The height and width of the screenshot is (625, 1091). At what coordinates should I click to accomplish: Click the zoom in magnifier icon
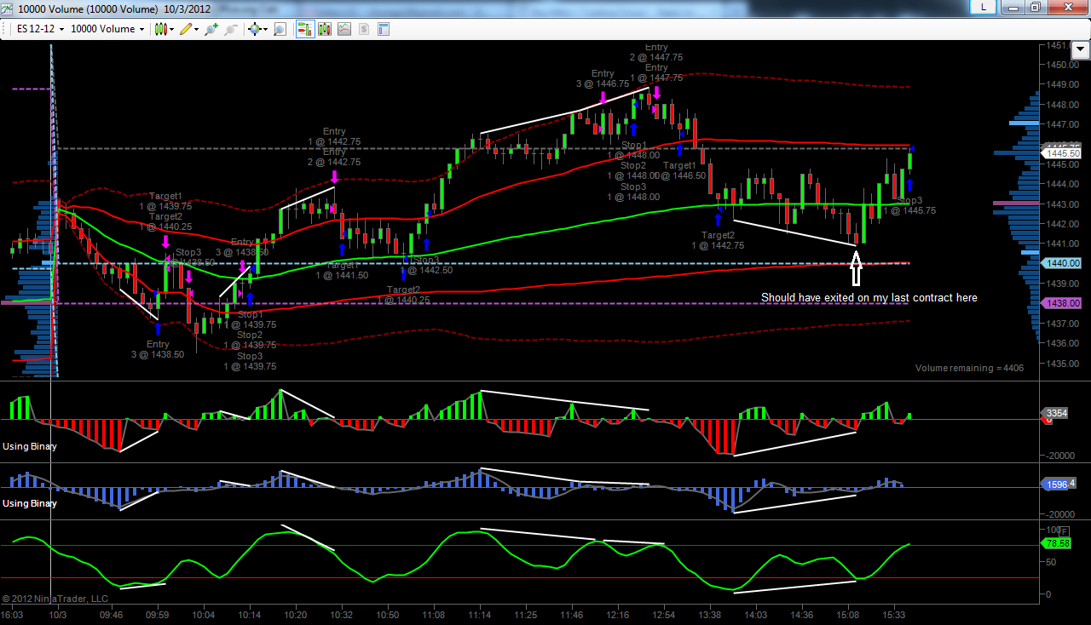pyautogui.click(x=211, y=29)
